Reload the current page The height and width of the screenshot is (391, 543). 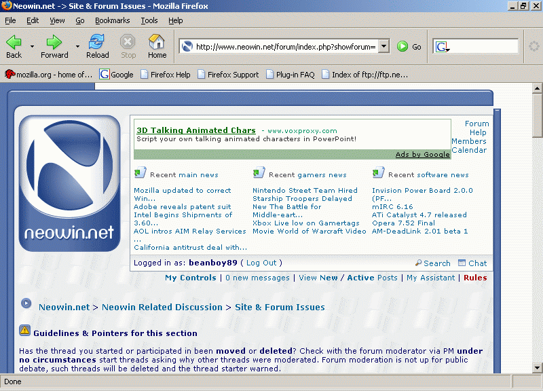(x=97, y=46)
